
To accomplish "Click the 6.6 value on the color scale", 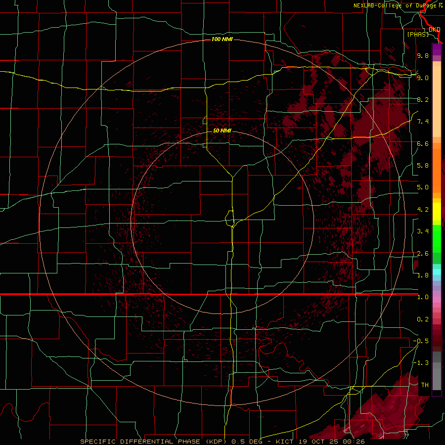I will tap(423, 143).
